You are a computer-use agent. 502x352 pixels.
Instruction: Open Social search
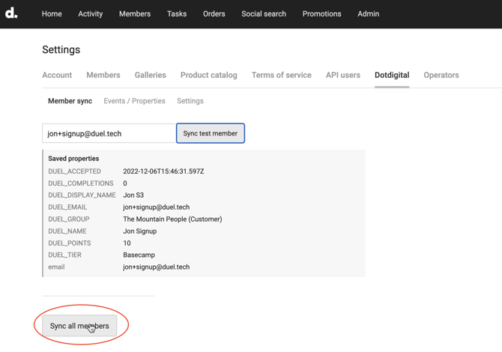pyautogui.click(x=264, y=13)
